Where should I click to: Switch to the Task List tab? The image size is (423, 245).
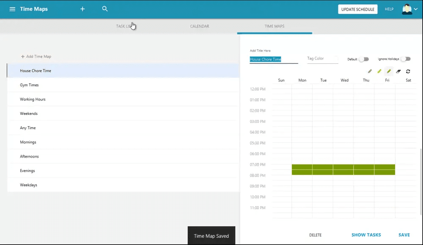[125, 26]
